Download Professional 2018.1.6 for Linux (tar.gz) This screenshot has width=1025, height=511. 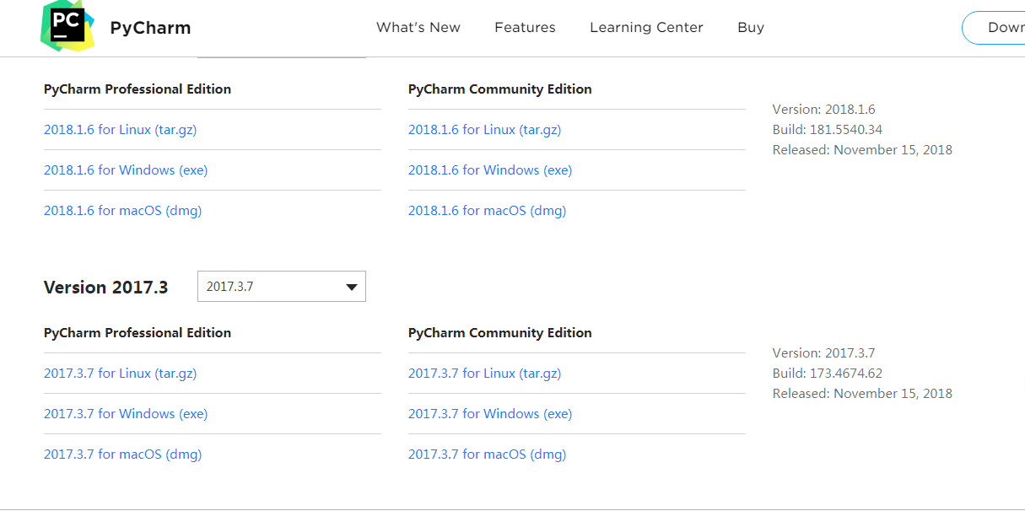[x=120, y=130]
